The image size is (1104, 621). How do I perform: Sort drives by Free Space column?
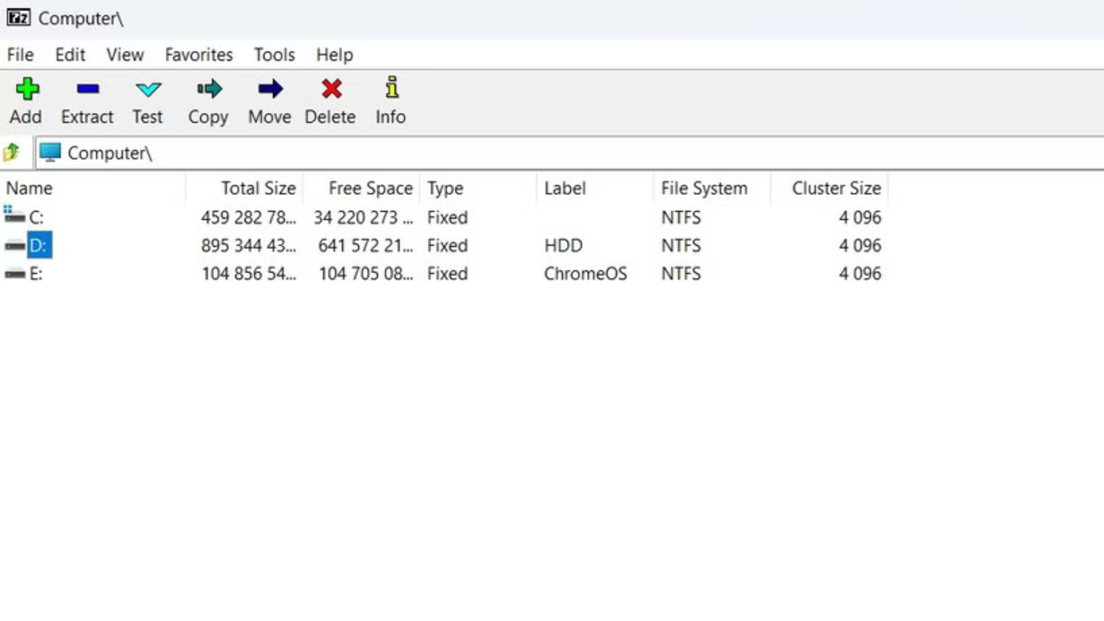click(x=370, y=188)
